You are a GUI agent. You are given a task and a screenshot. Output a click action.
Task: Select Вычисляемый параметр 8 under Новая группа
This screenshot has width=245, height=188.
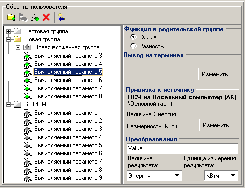(68, 96)
